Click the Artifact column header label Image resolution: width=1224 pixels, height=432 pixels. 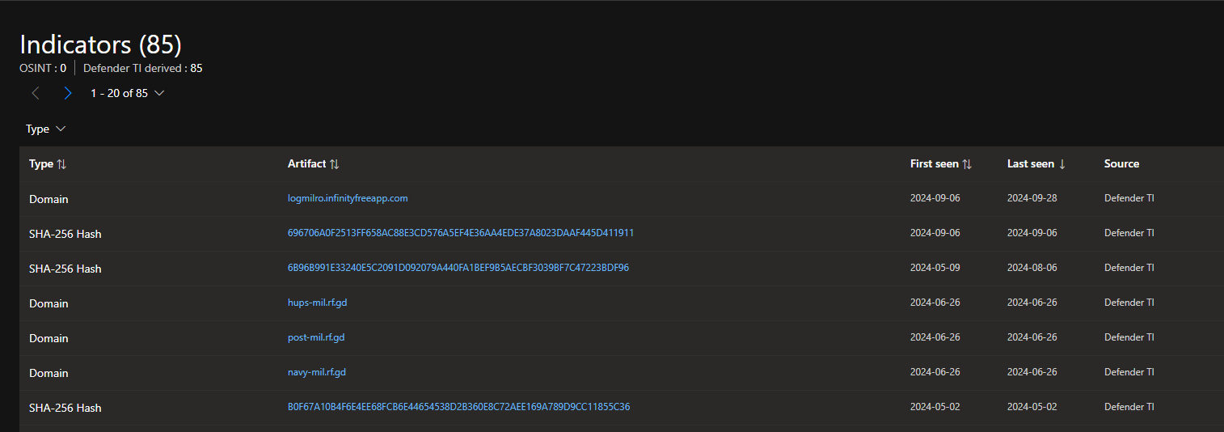pyautogui.click(x=306, y=164)
